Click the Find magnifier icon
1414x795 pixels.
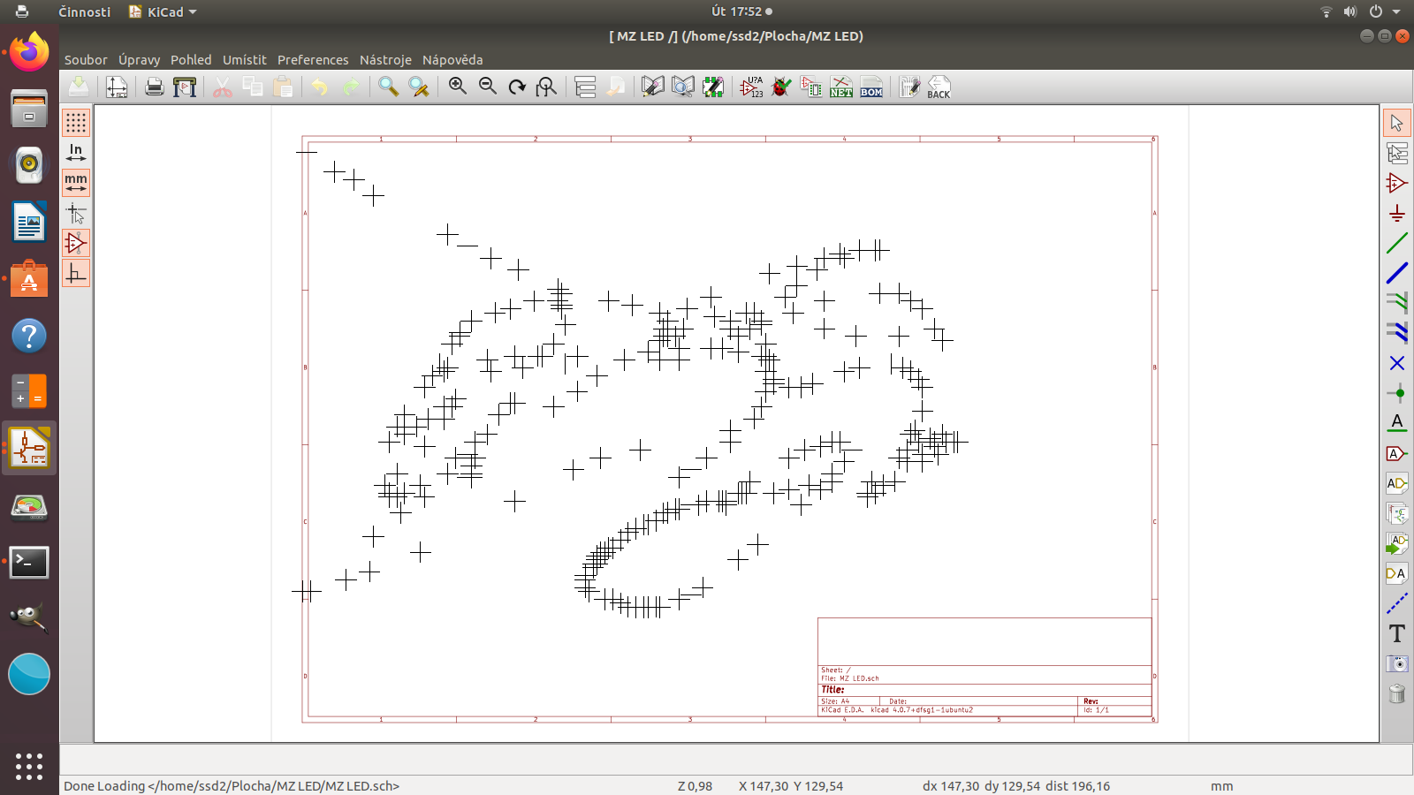[x=388, y=87]
